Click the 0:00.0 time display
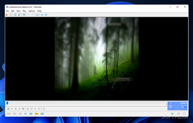Viewport: 193px width, 123px height. 183,103
